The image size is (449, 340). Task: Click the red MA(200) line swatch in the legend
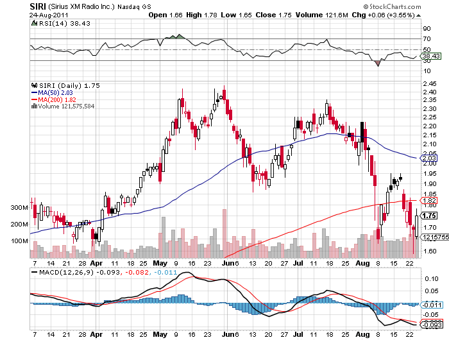tap(35, 99)
